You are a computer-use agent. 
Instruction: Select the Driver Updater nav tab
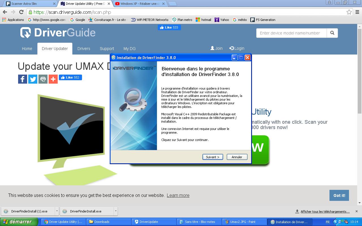55,49
